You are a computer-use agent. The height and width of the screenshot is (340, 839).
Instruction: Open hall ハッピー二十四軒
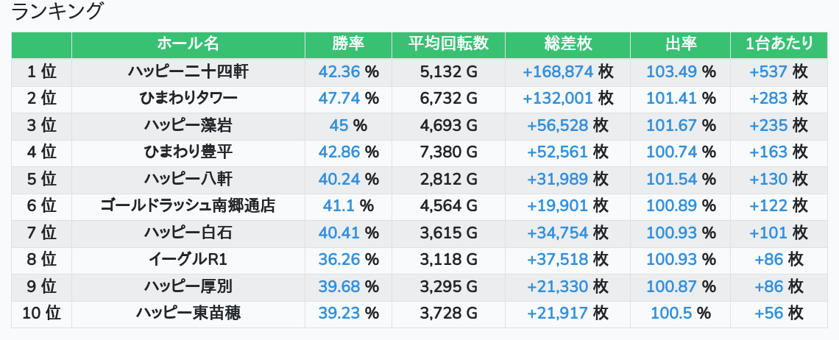(188, 71)
